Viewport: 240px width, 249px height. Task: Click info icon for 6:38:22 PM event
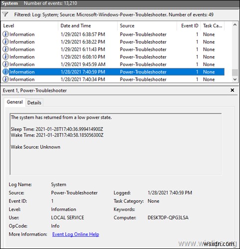[x=5, y=42]
